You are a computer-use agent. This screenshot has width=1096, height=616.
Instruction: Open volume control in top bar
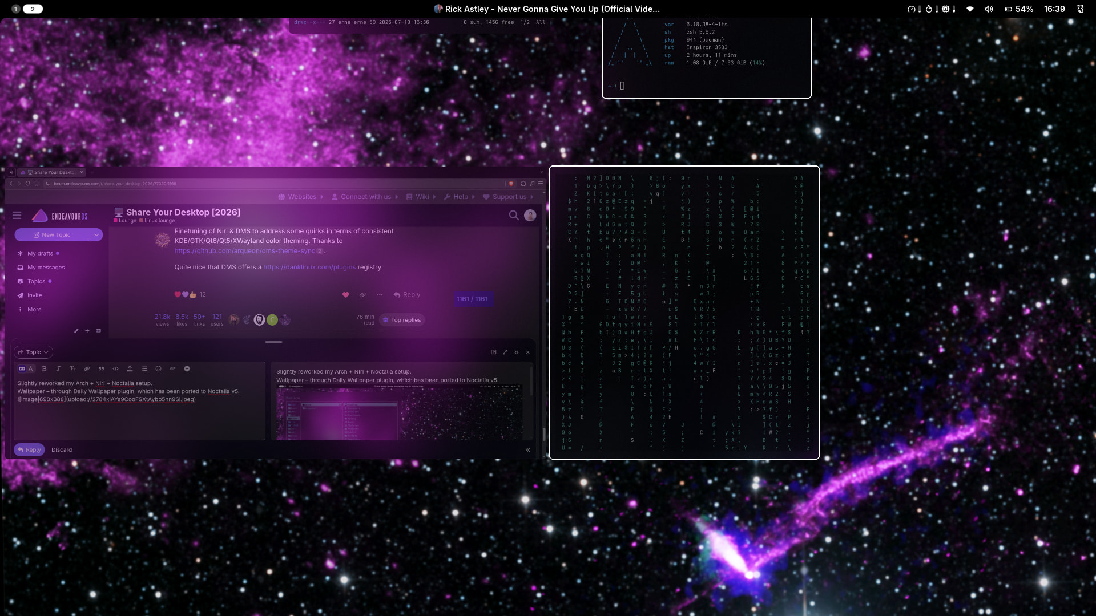coord(989,9)
